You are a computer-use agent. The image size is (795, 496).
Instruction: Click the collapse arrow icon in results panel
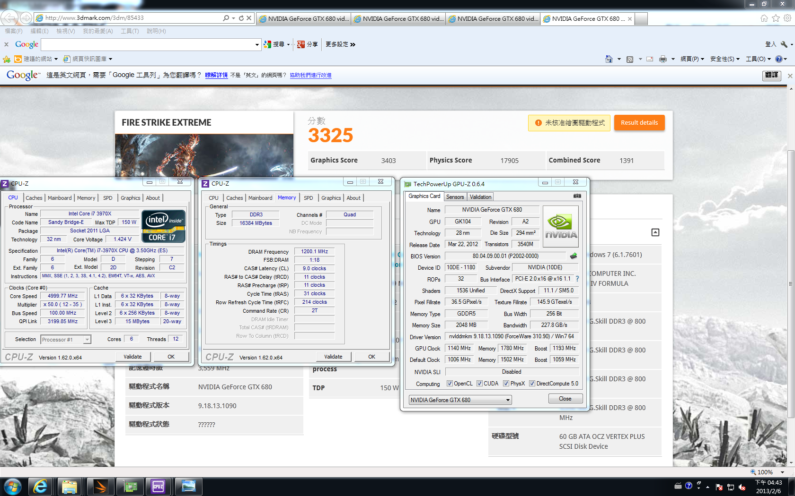[x=655, y=232]
